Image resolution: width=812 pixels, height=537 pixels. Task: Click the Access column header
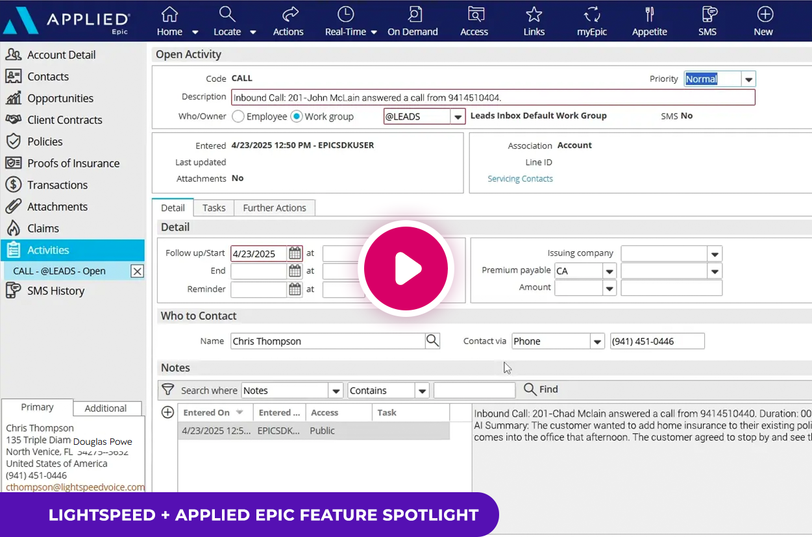pyautogui.click(x=339, y=412)
